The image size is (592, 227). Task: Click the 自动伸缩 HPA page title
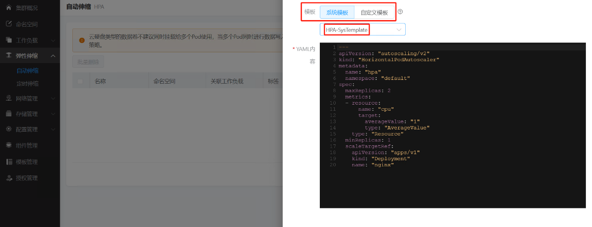[85, 7]
